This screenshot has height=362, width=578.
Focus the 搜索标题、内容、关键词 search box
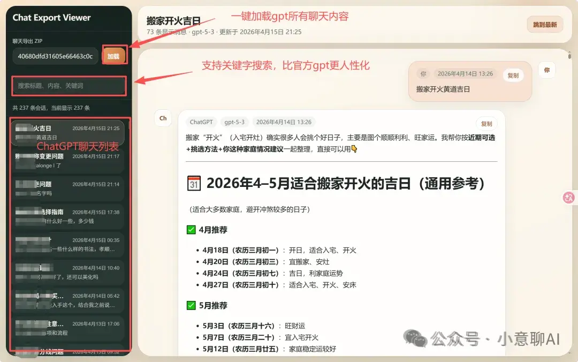[x=69, y=86]
